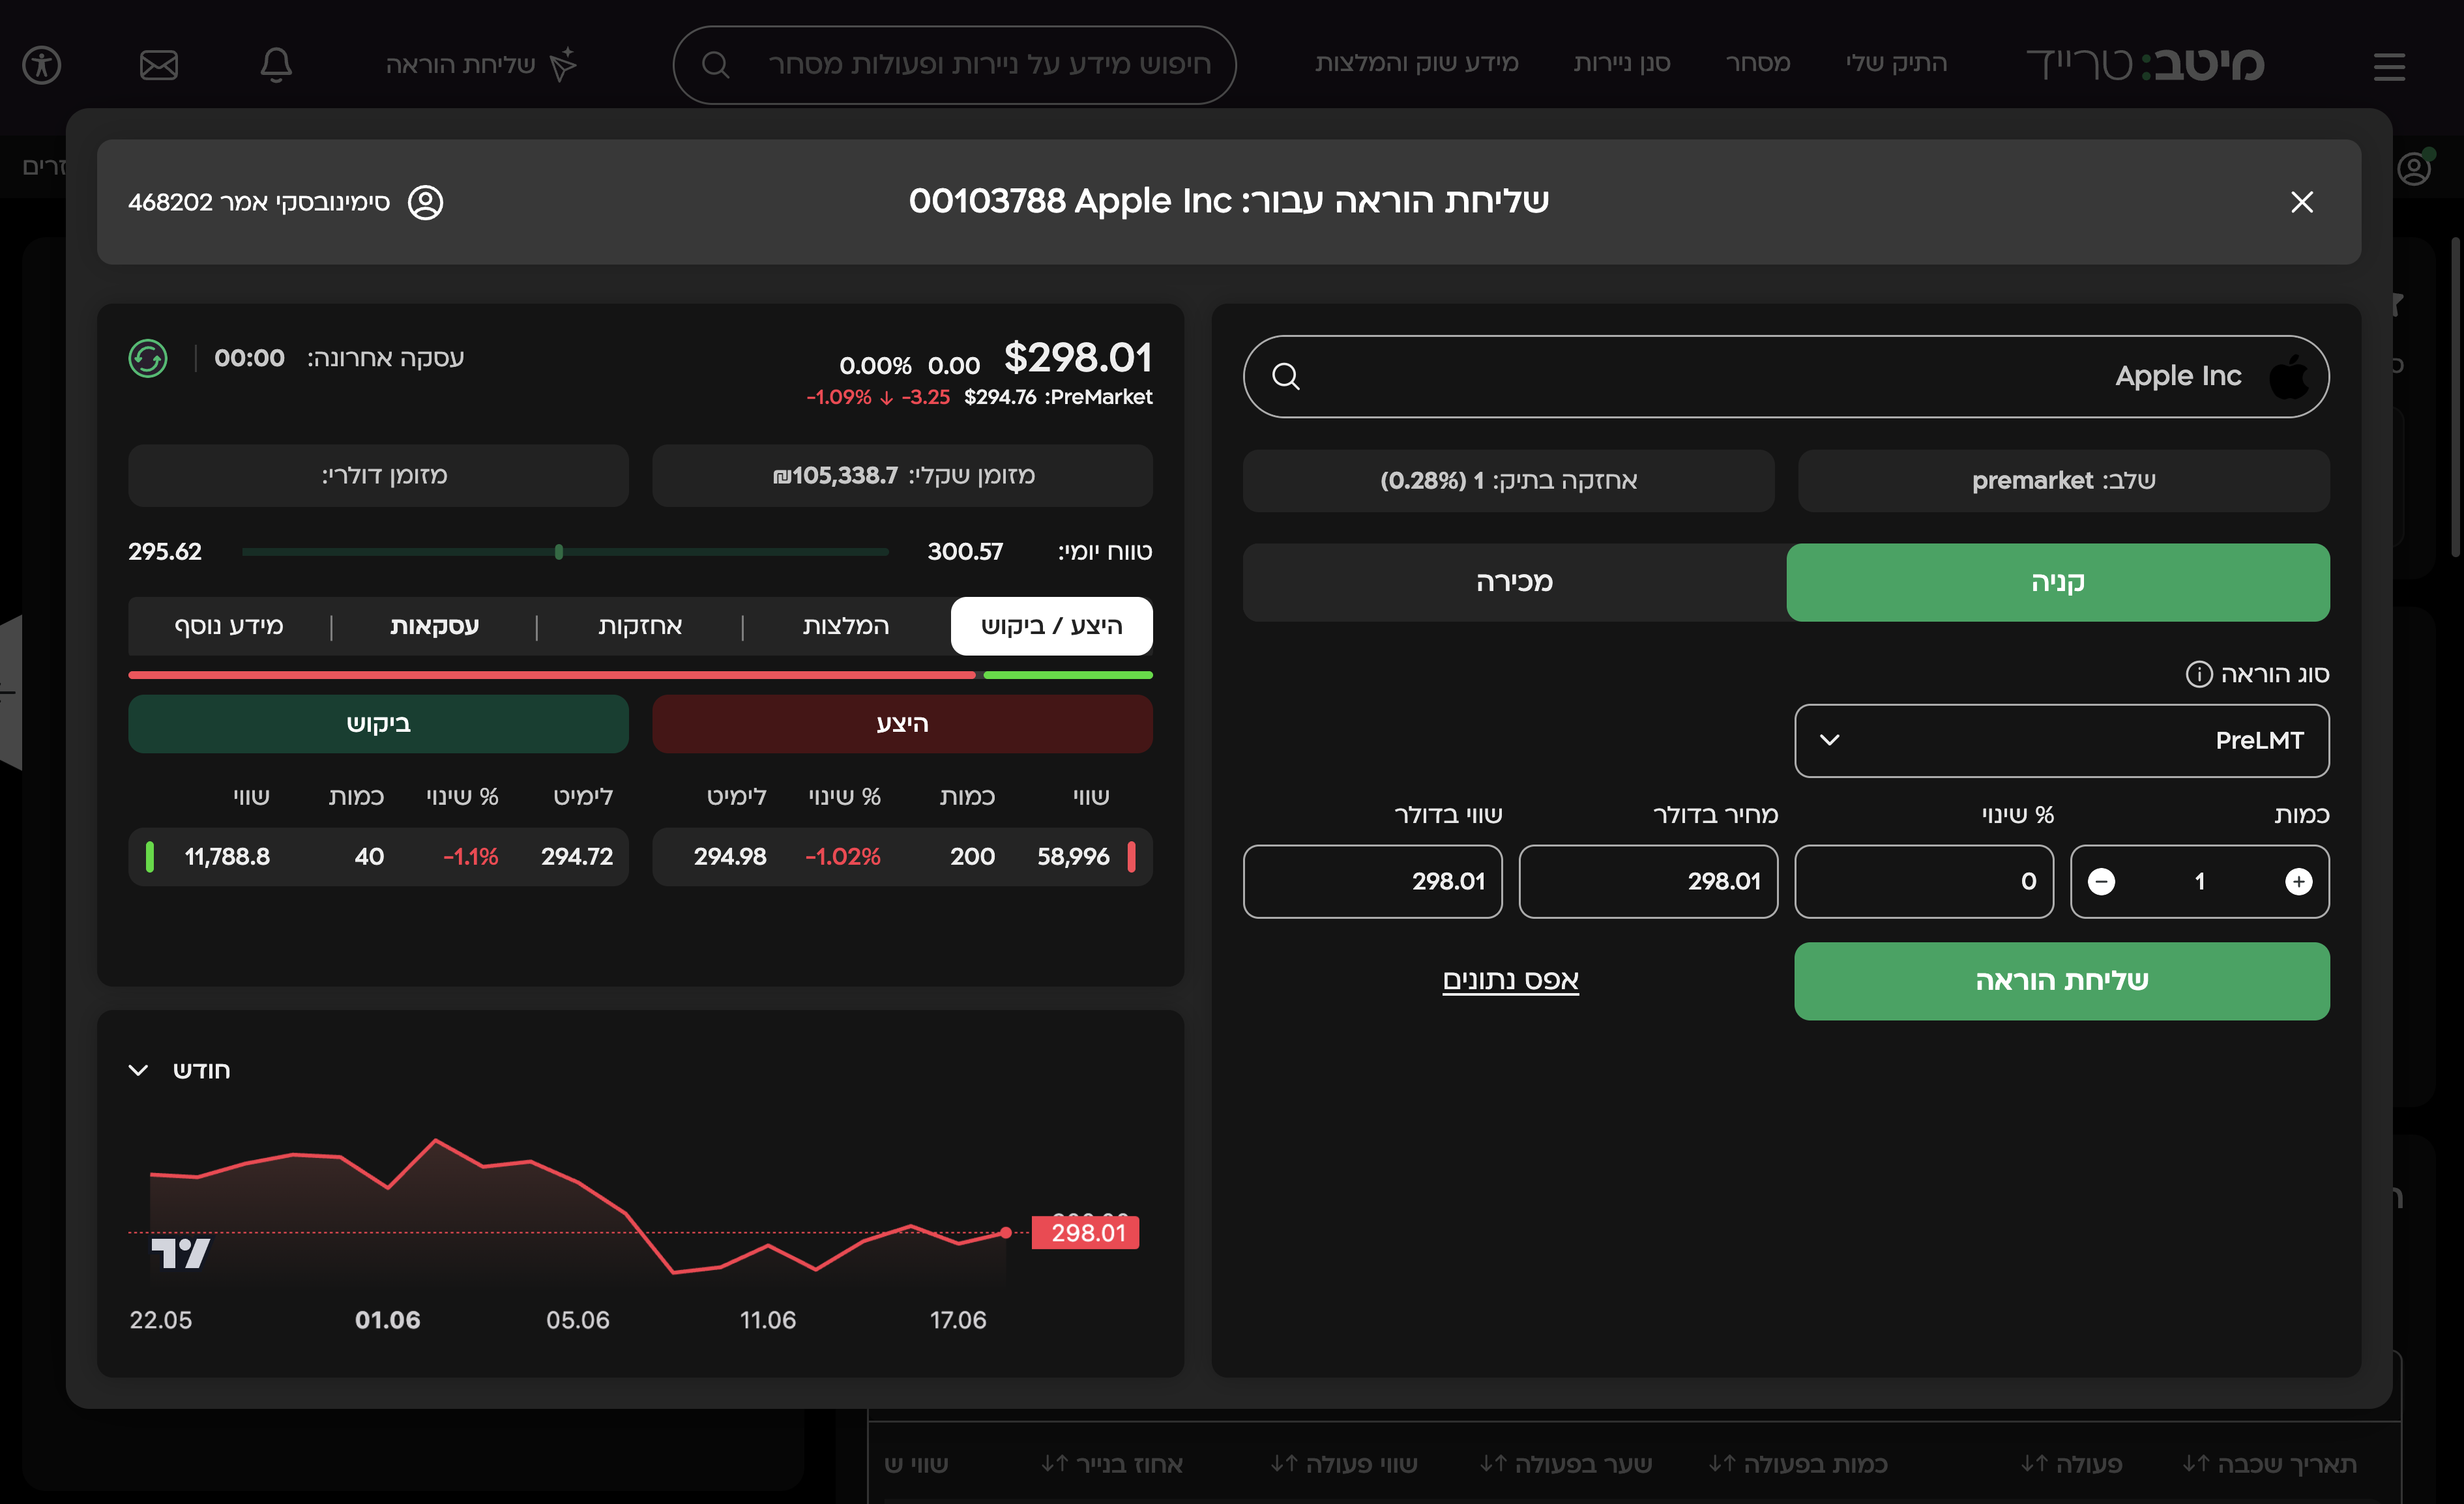The image size is (2464, 1504).
Task: Open the accessibility icon in header
Action: click(x=42, y=65)
